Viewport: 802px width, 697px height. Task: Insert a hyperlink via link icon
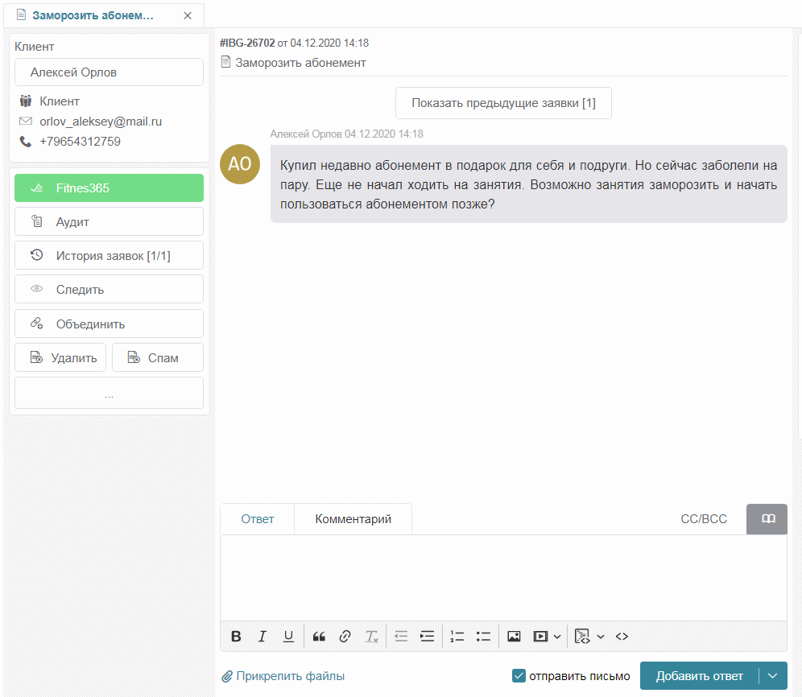click(345, 636)
